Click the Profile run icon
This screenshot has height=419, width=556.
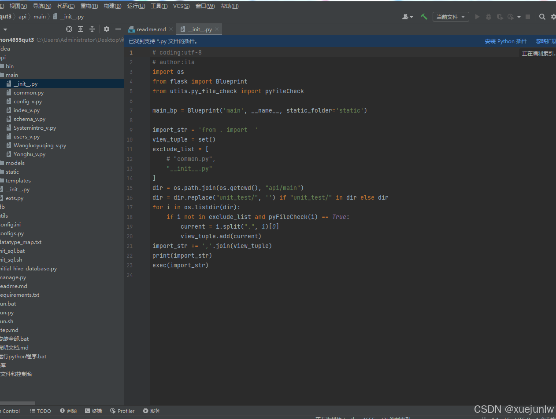click(x=511, y=17)
